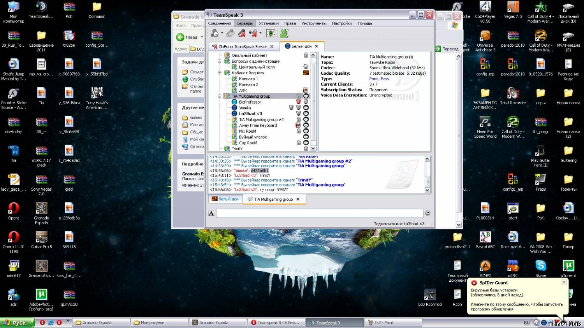Toggle speaker mute in TeamSpeak toolbar

[x=252, y=33]
